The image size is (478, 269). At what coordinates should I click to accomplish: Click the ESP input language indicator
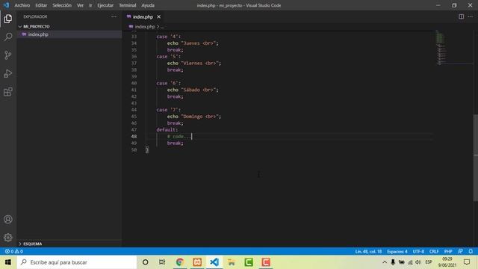pyautogui.click(x=429, y=262)
